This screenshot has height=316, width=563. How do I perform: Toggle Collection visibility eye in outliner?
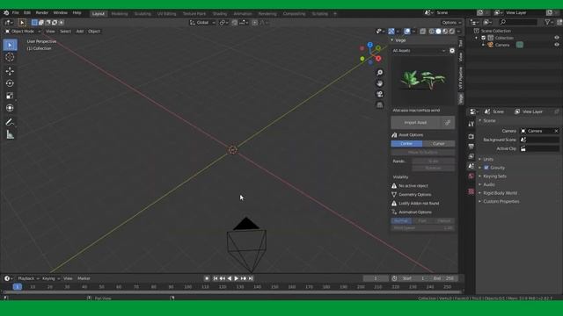click(557, 38)
